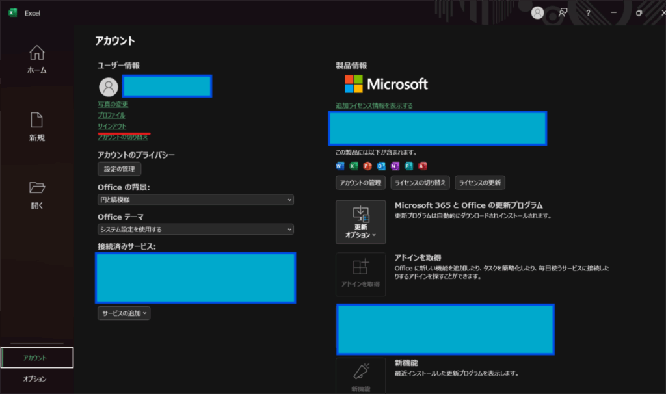This screenshot has width=666, height=394.
Task: Click the アカウントのプライバシー heading
Action: pos(136,155)
